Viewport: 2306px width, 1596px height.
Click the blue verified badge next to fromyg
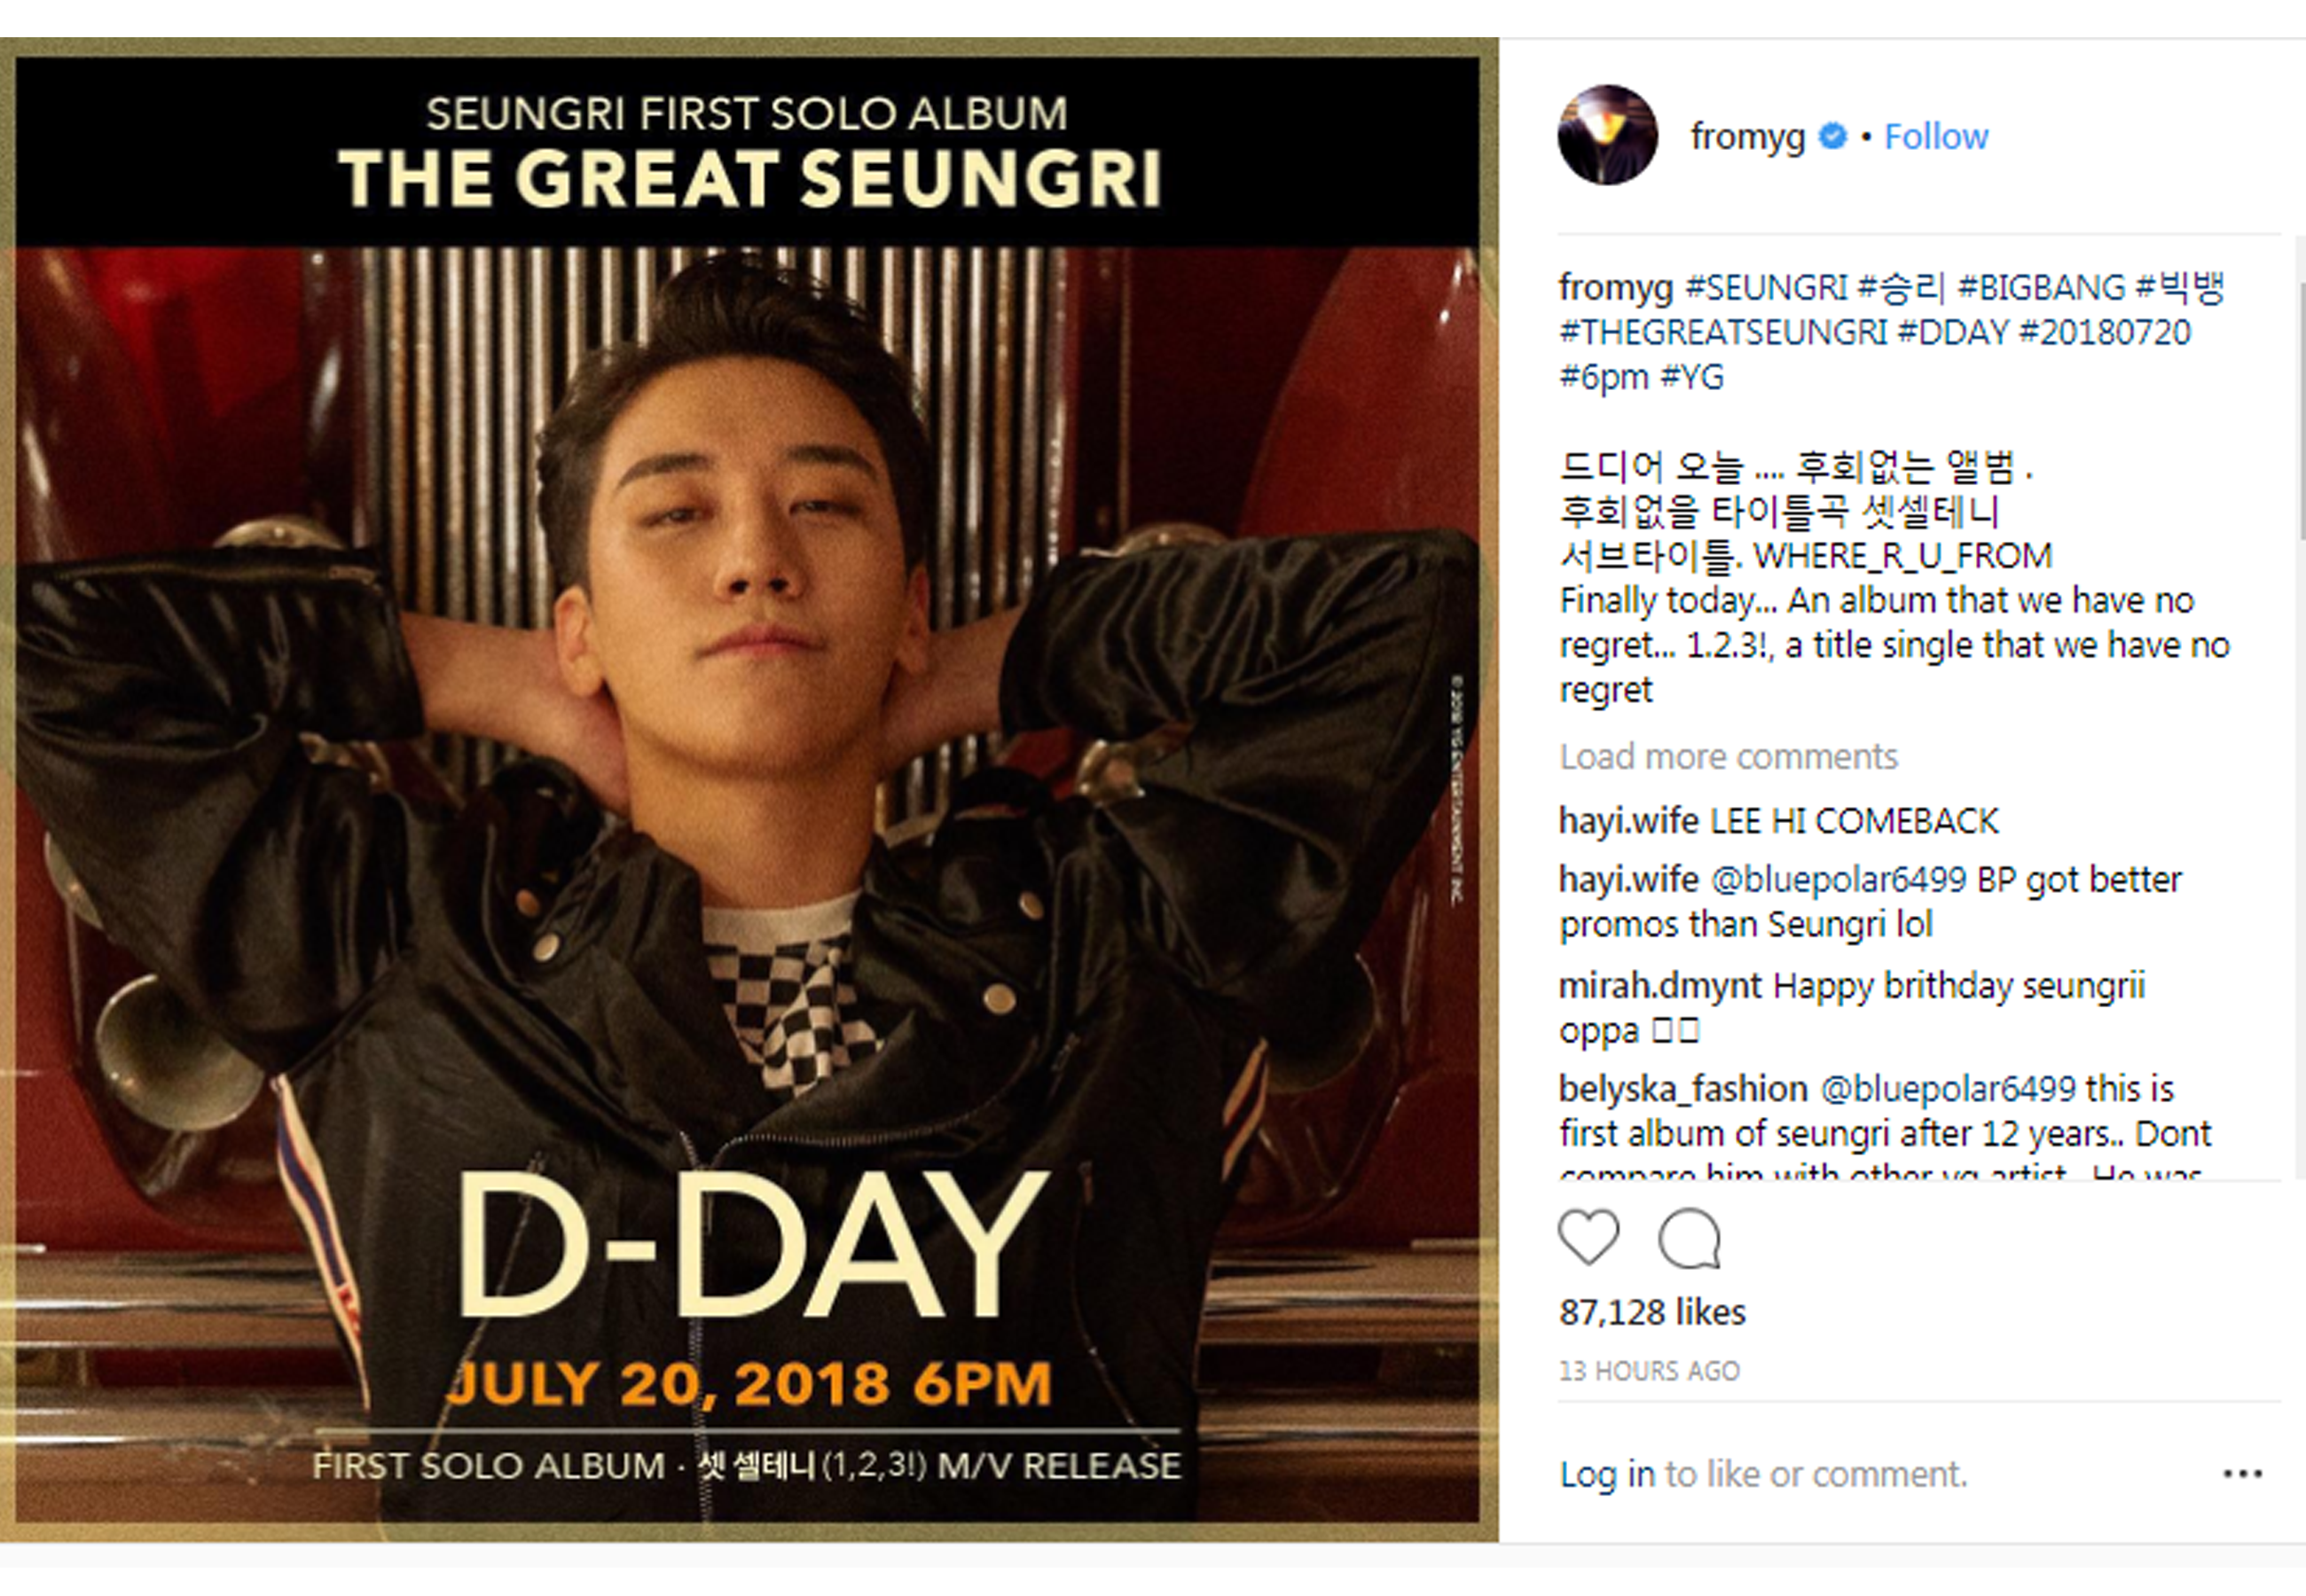tap(1831, 135)
